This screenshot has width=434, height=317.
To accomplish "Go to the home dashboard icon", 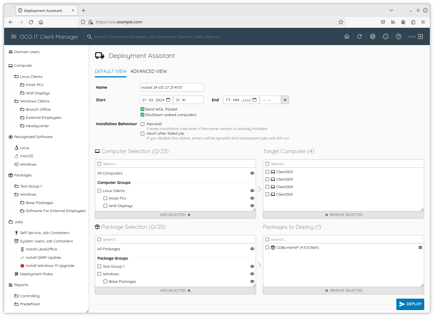I will 347,36.
